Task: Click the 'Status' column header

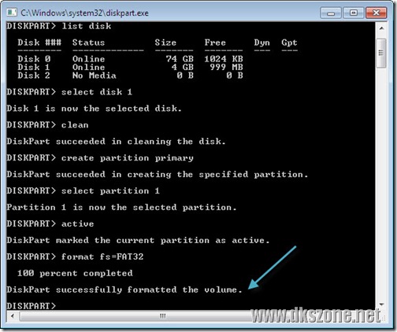Action: [x=88, y=42]
